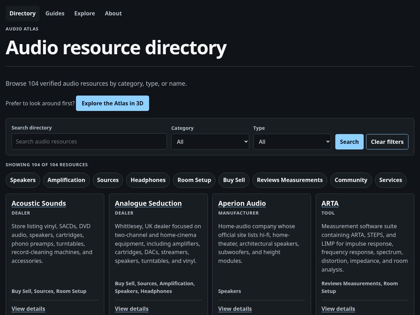Filter by the Reviews Measurements chip
Viewport: 420px width, 315px height.
click(x=290, y=180)
